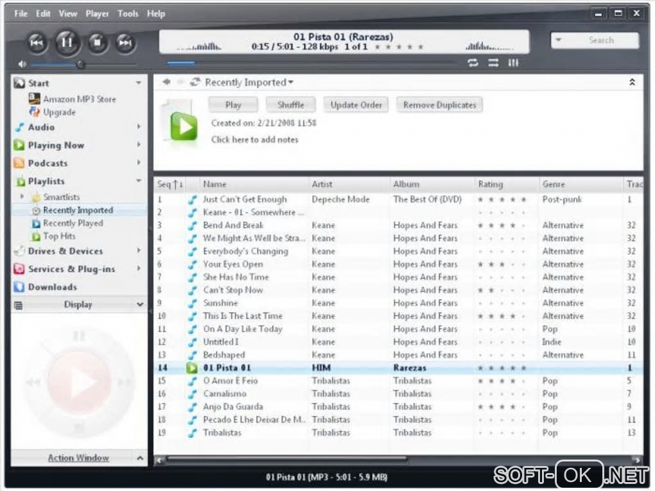
Task: Click the Display panel list icon
Action: pyautogui.click(x=19, y=305)
